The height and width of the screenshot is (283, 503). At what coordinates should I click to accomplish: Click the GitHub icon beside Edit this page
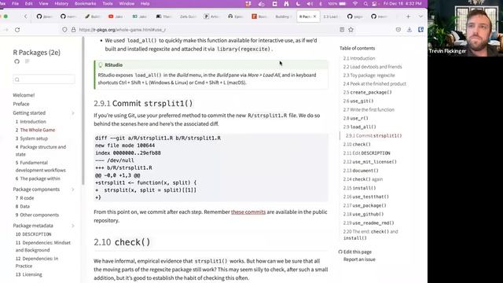(340, 252)
